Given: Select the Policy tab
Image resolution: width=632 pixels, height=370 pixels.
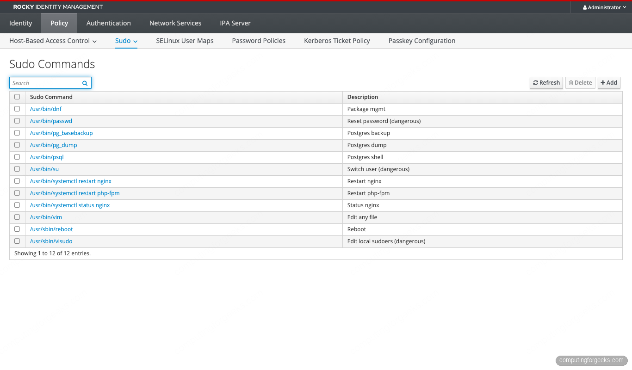Looking at the screenshot, I should click(x=59, y=23).
